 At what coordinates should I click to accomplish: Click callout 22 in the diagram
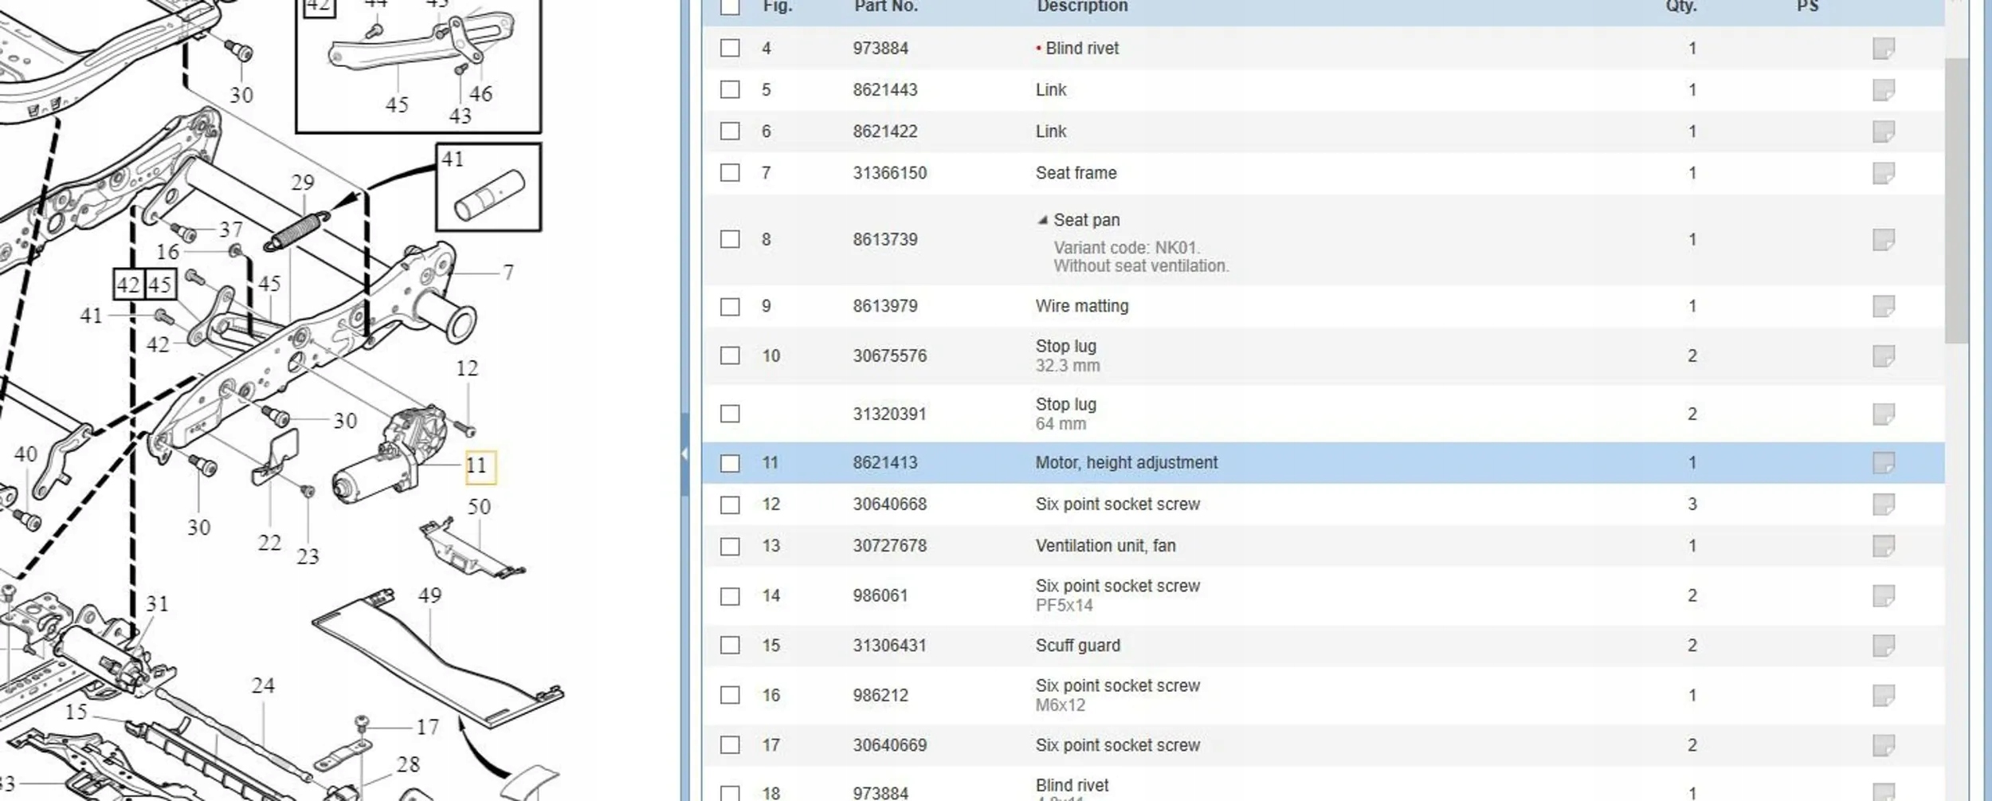pyautogui.click(x=269, y=543)
